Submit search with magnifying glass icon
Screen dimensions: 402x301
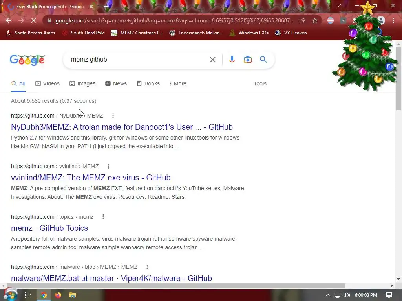tap(263, 60)
